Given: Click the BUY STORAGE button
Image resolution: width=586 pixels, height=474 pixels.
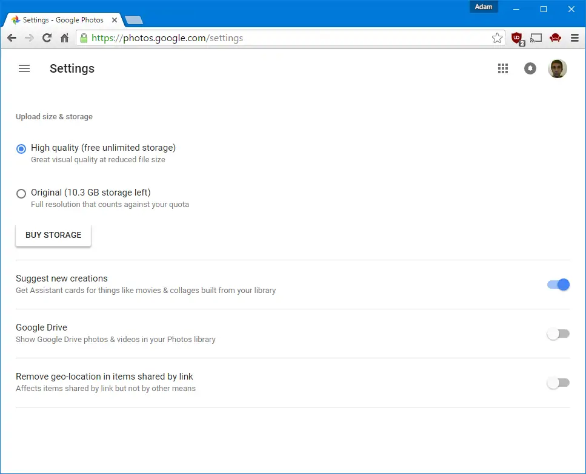Looking at the screenshot, I should point(53,235).
